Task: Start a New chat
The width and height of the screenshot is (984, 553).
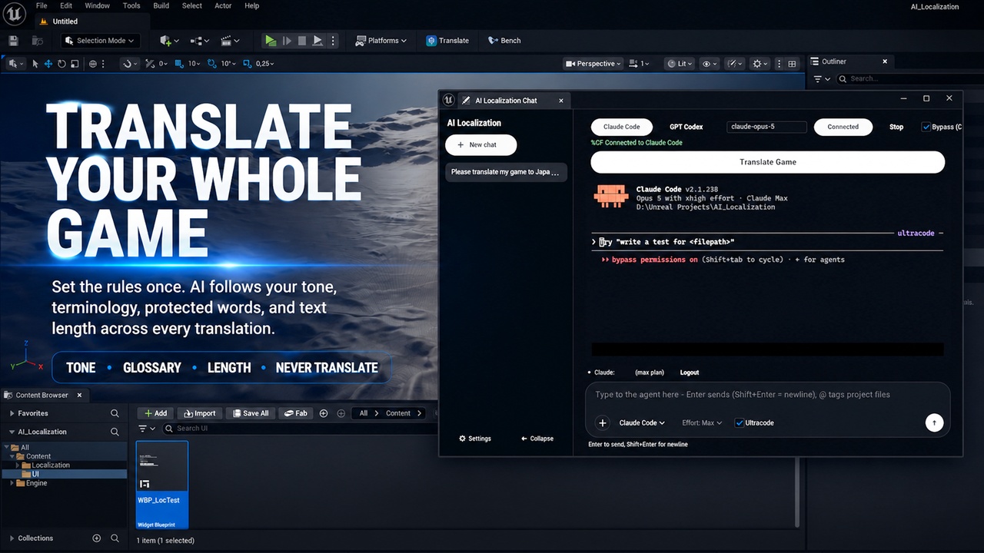Action: 481,144
